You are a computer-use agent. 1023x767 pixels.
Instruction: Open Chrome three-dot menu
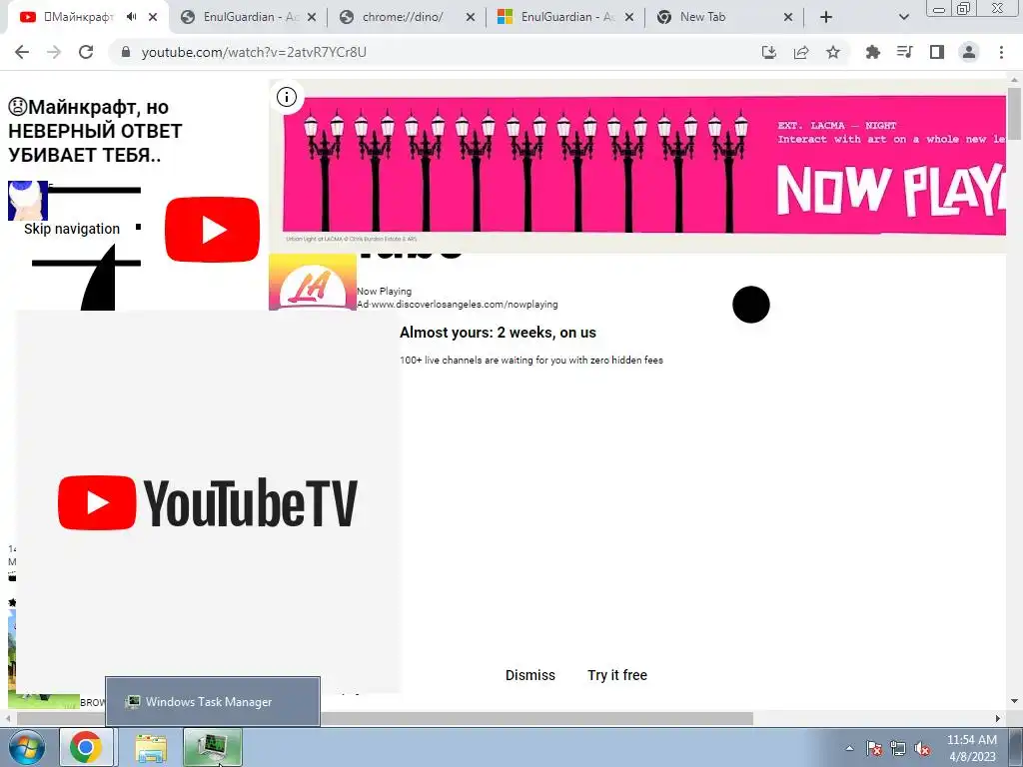pyautogui.click(x=1001, y=52)
